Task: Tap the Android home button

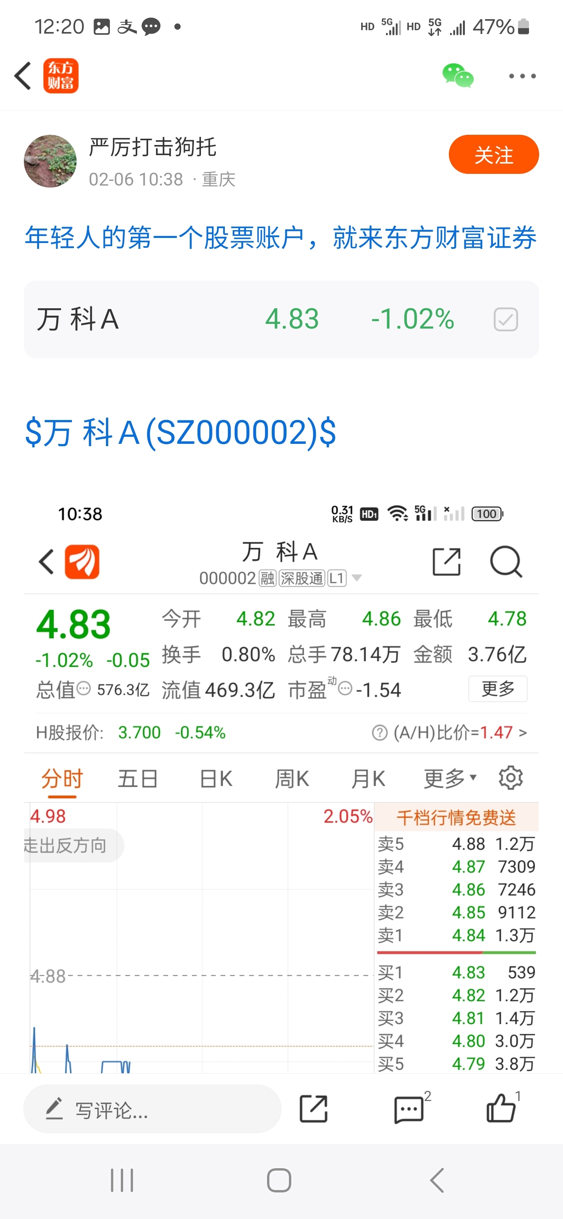Action: (x=279, y=1180)
